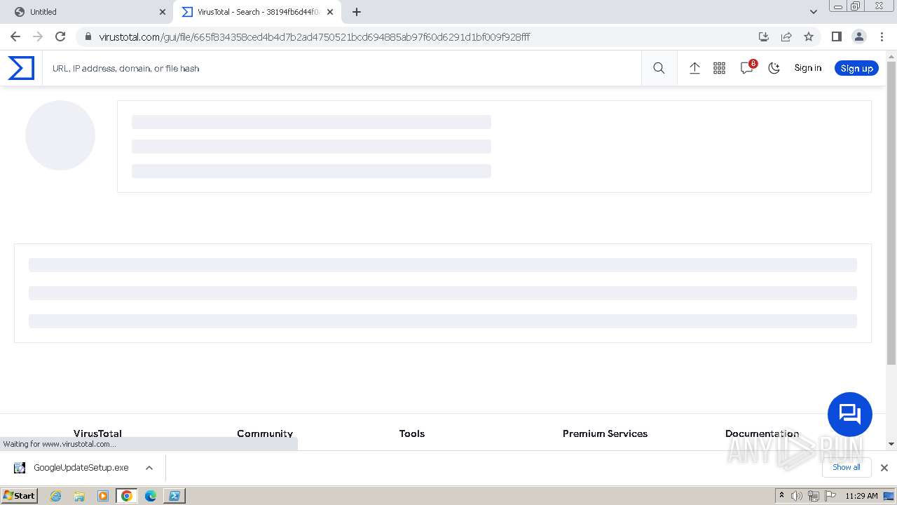Expand the tab search dropdown chevron
The width and height of the screenshot is (897, 505).
(813, 12)
